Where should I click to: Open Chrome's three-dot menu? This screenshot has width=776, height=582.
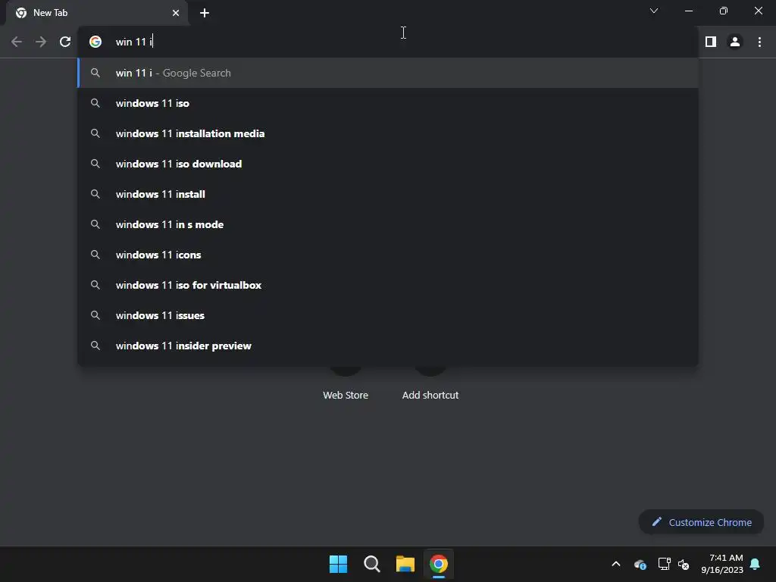point(759,42)
